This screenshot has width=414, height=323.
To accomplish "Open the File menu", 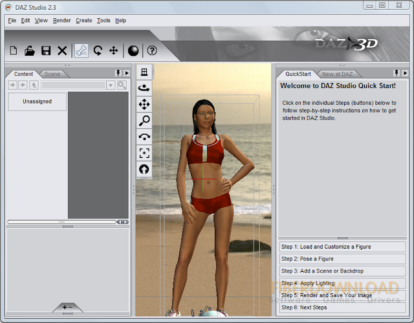I will coord(12,20).
